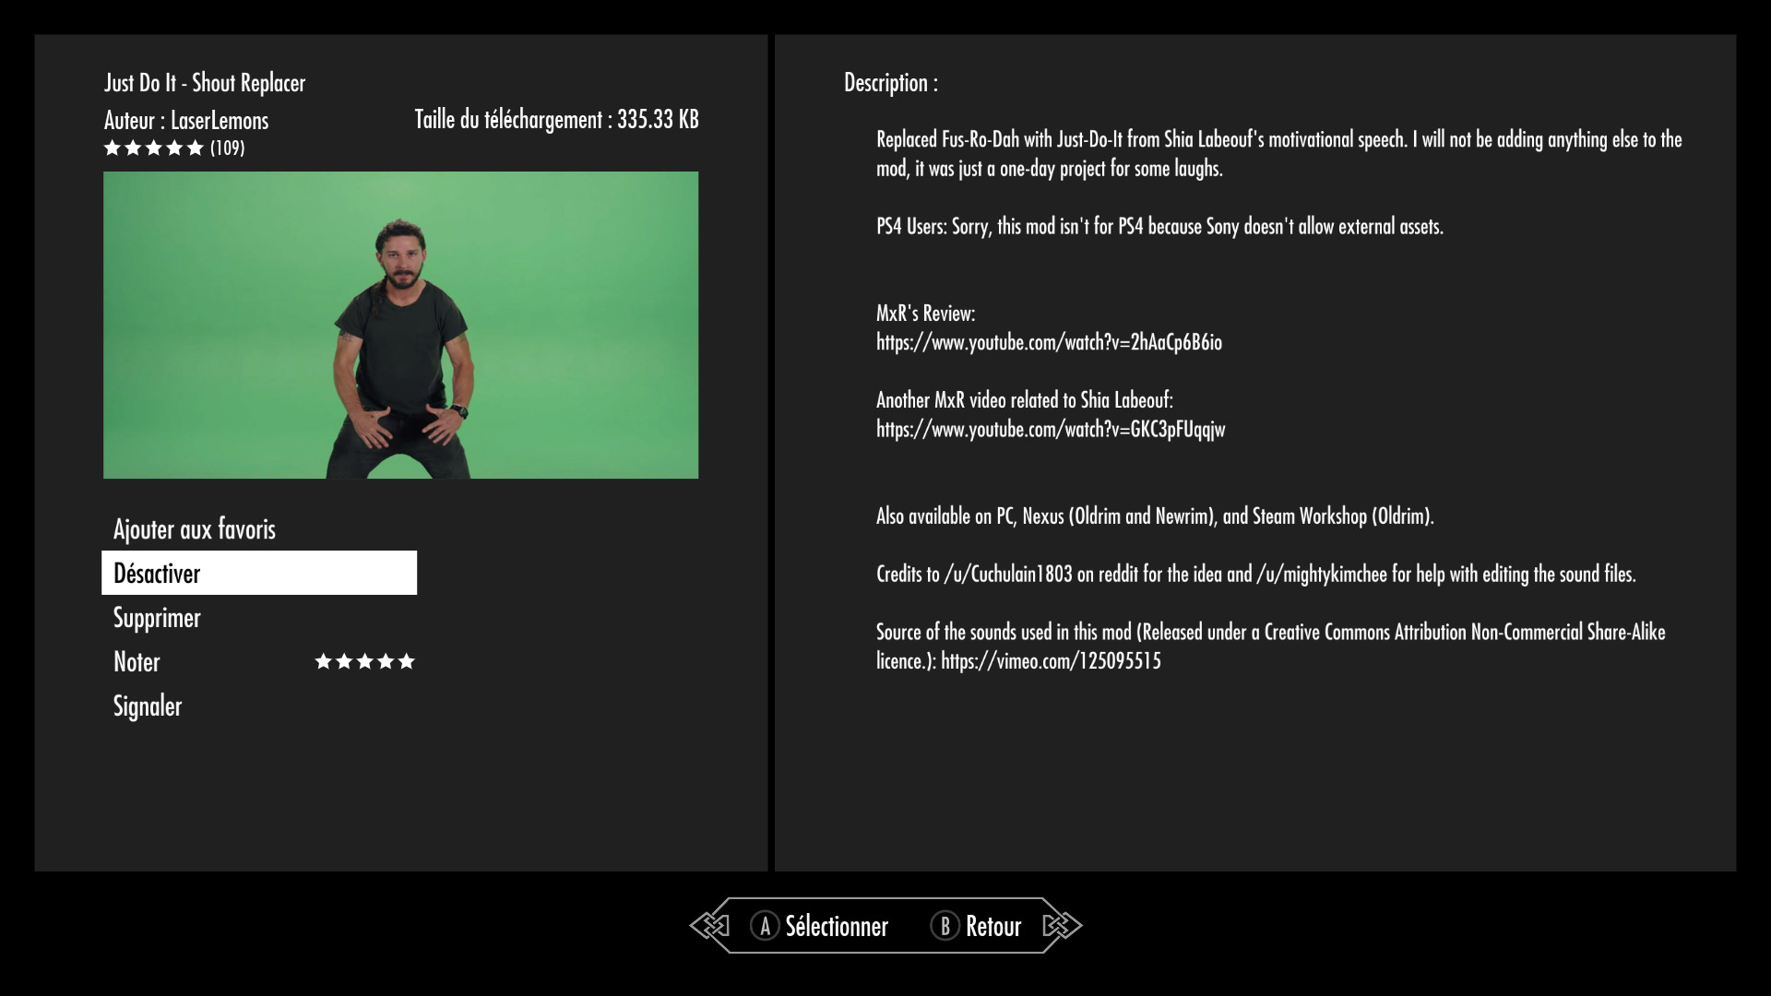Click the Sélectionner button label

(837, 926)
